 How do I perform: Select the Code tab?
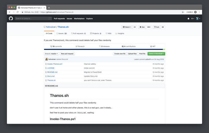click(49, 33)
